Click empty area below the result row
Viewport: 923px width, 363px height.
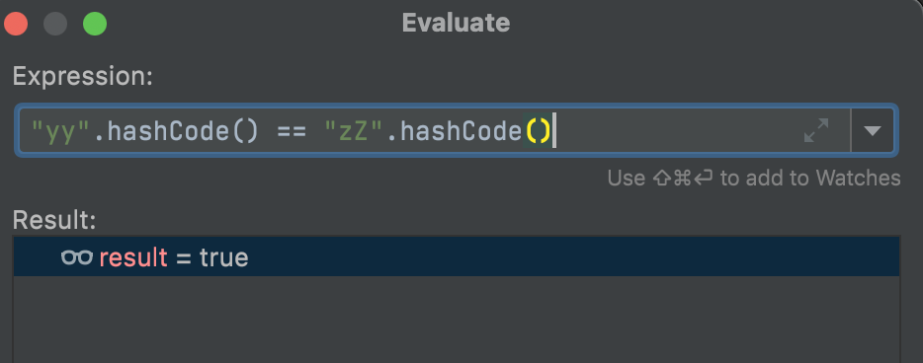pos(457,320)
